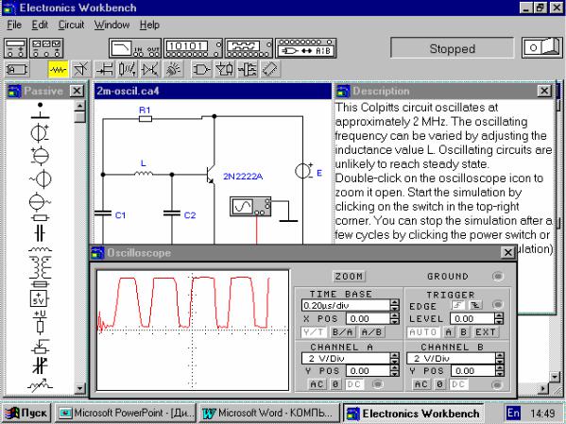
Task: Select rising edge trigger
Action: (x=458, y=305)
